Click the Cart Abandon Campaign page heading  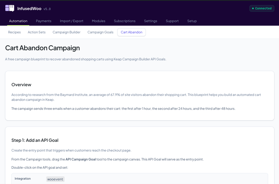pos(42,48)
